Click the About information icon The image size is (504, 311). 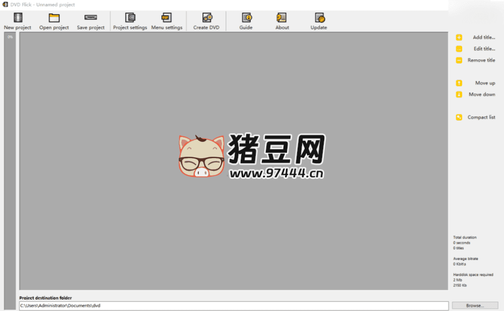[x=282, y=17]
